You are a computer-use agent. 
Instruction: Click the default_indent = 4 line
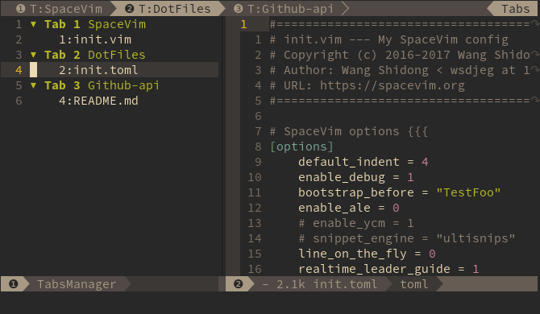363,162
